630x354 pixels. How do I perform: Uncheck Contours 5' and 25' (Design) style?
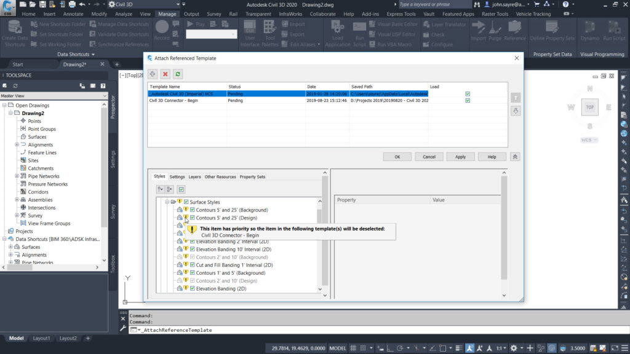tap(193, 218)
